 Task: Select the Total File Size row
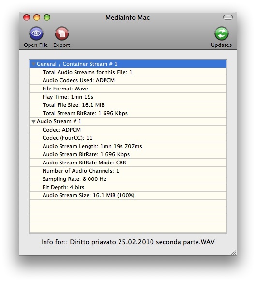128,105
